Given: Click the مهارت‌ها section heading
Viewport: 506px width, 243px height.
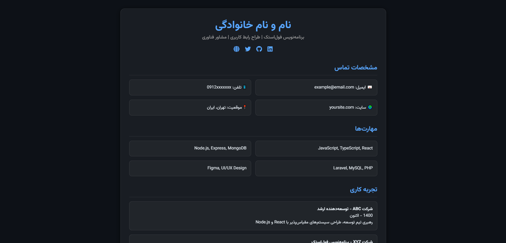Looking at the screenshot, I should click(366, 129).
